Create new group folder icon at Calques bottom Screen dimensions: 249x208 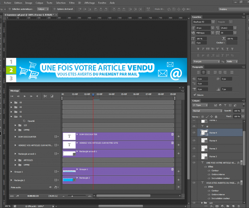[228, 206]
